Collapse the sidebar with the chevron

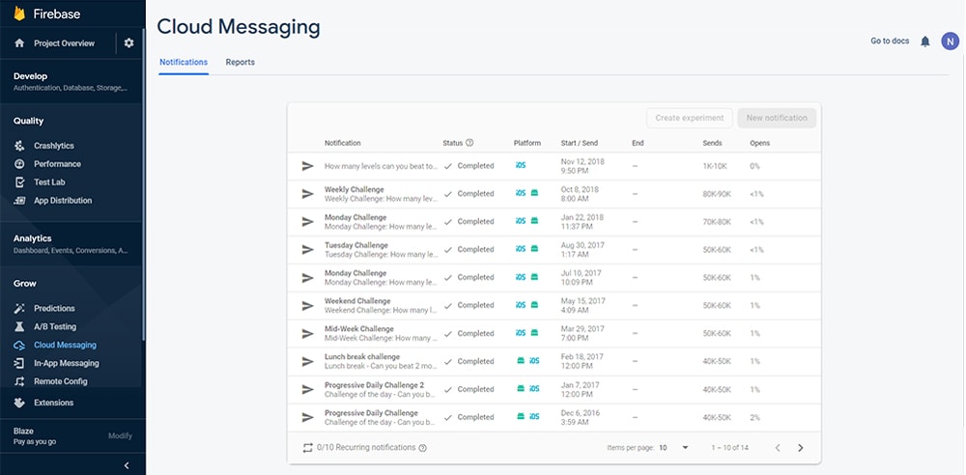point(127,465)
